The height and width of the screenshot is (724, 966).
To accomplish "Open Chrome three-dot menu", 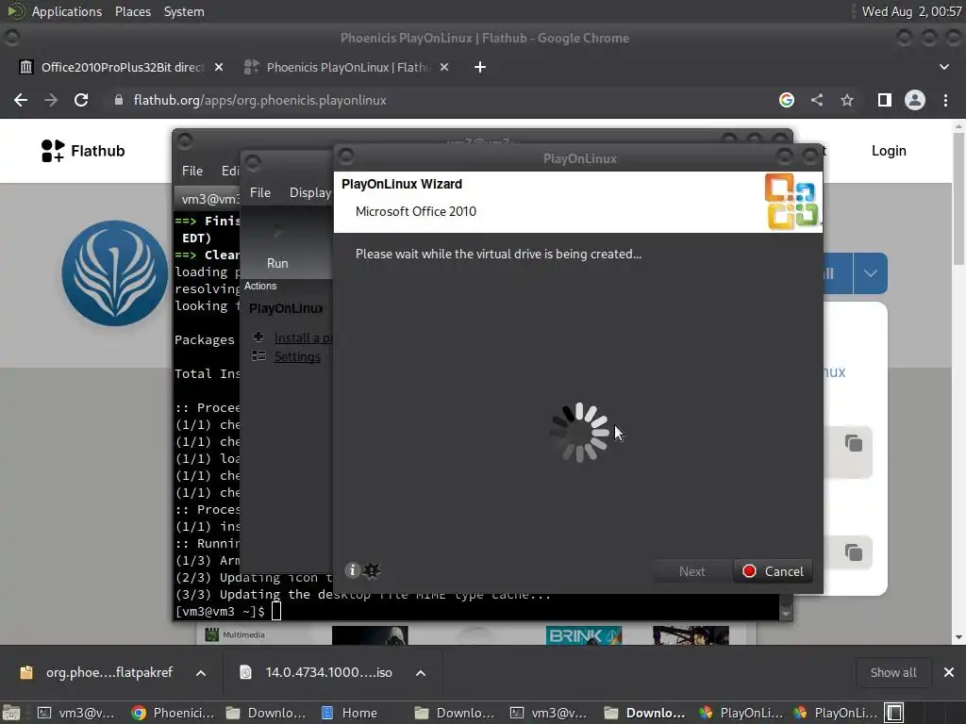I will point(945,100).
